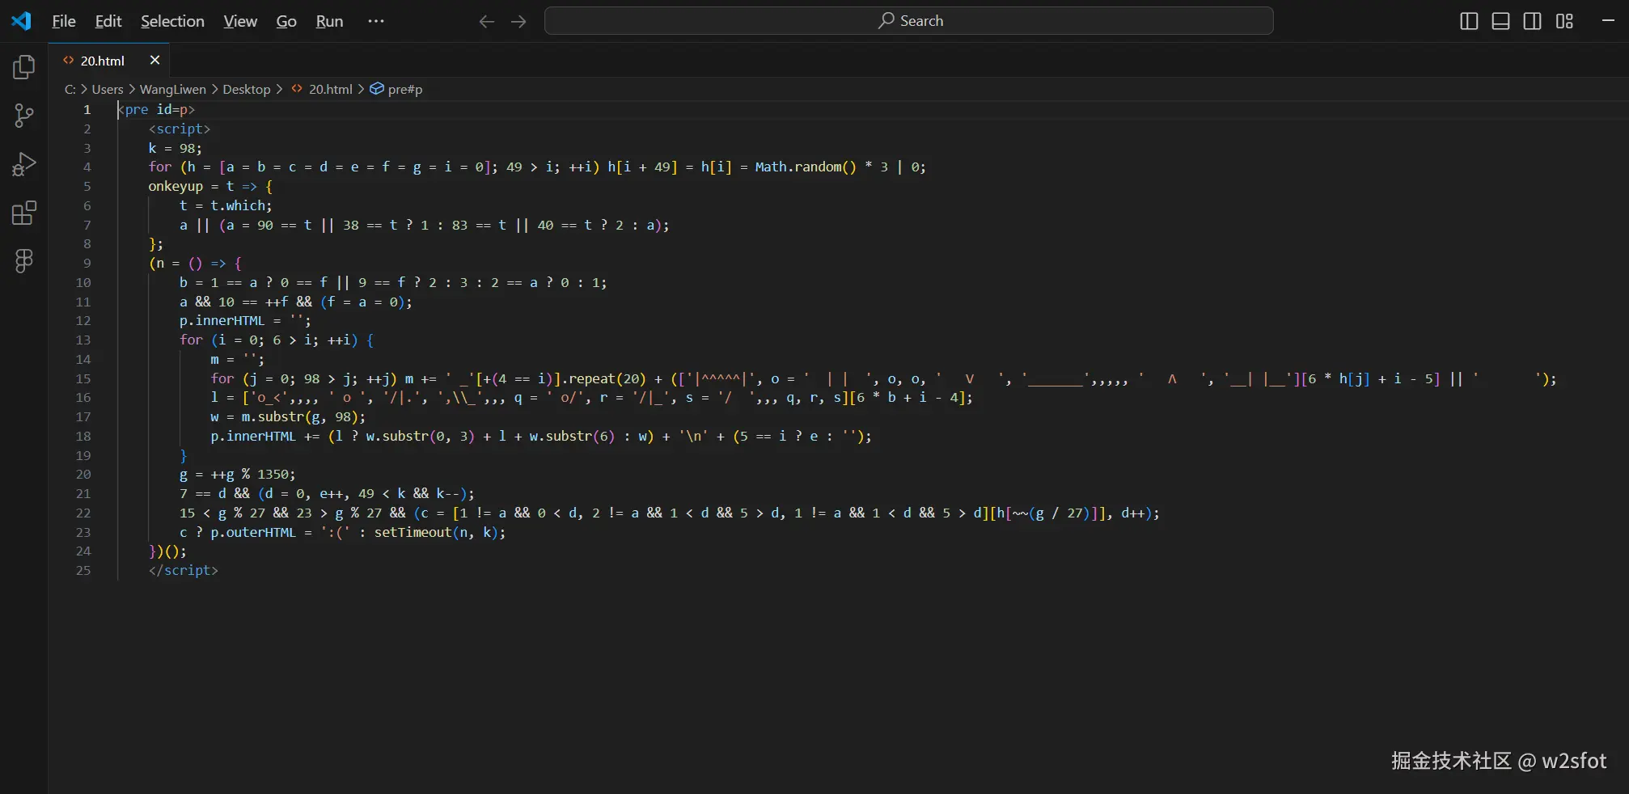Click the "<pre id=p>" tag text

click(x=156, y=109)
